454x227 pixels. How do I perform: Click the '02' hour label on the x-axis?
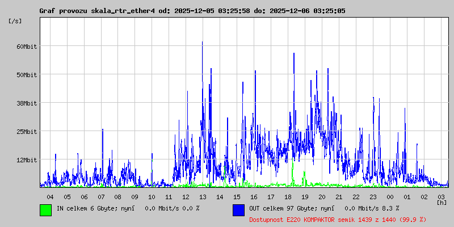pos(424,197)
